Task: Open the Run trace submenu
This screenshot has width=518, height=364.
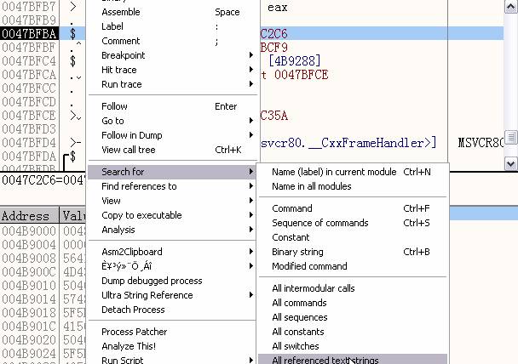Action: coord(172,84)
